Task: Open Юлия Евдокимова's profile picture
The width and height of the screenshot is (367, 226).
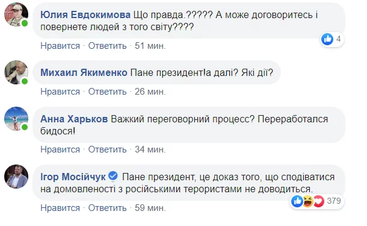Action: [x=16, y=14]
